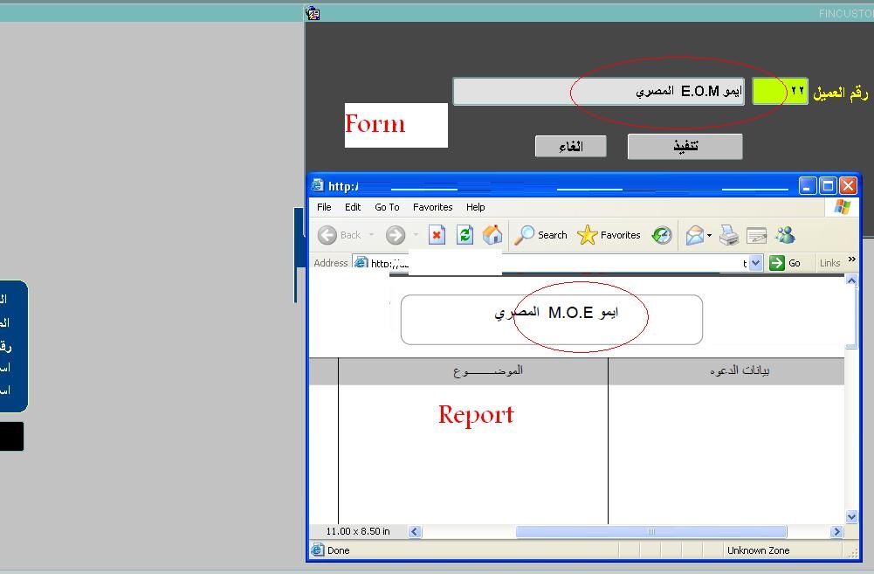Expand the address bar dropdown
The height and width of the screenshot is (574, 874).
pos(756,263)
